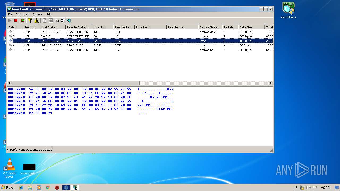Select conversation row with index 1
The height and width of the screenshot is (191, 340).
(140, 32)
